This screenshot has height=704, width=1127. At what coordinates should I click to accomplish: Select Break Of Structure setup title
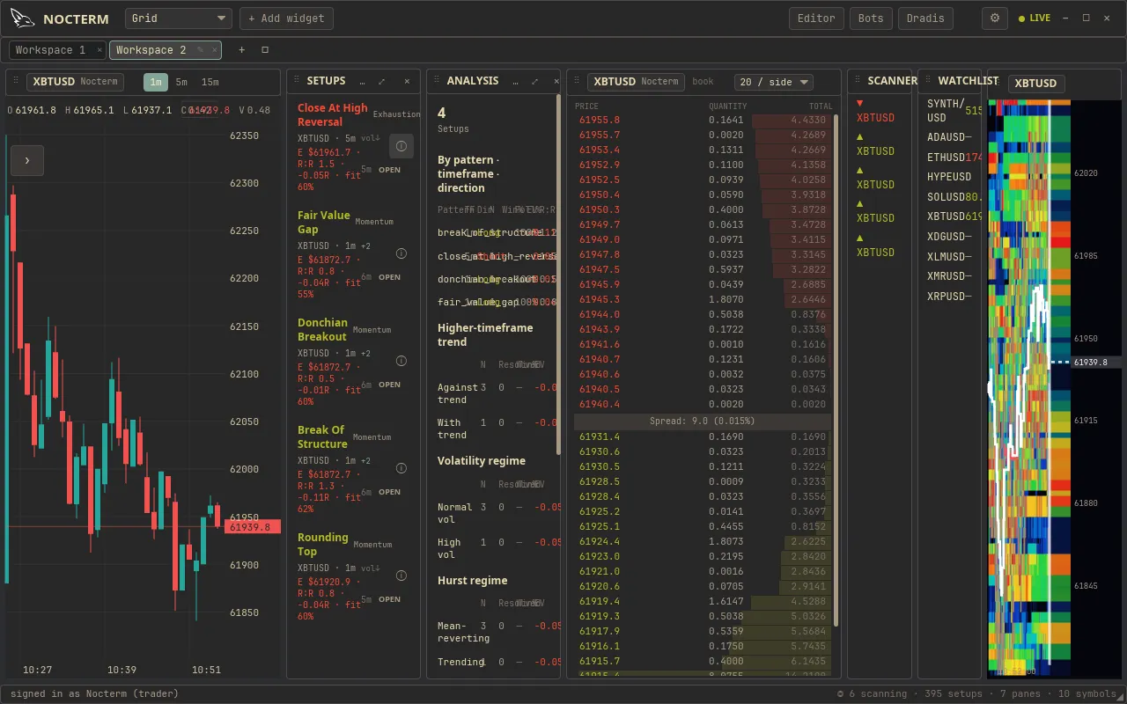[322, 437]
